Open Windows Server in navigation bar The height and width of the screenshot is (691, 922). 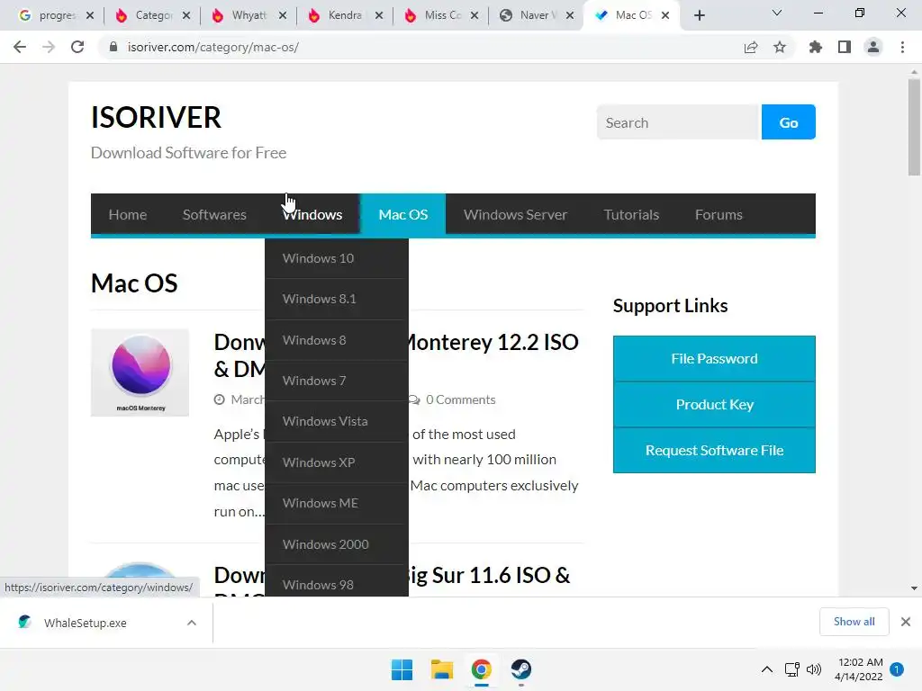click(x=516, y=214)
